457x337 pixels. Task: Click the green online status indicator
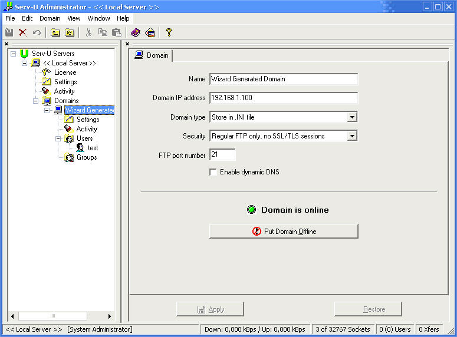click(x=252, y=209)
